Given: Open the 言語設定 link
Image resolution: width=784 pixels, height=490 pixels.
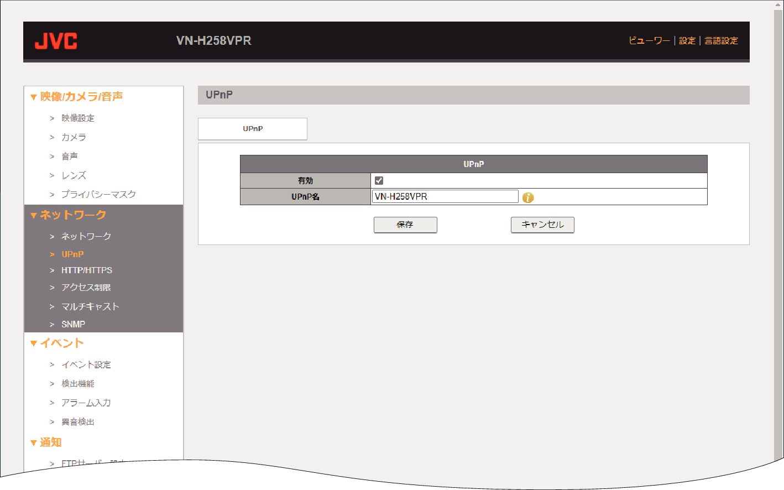Looking at the screenshot, I should pos(721,40).
